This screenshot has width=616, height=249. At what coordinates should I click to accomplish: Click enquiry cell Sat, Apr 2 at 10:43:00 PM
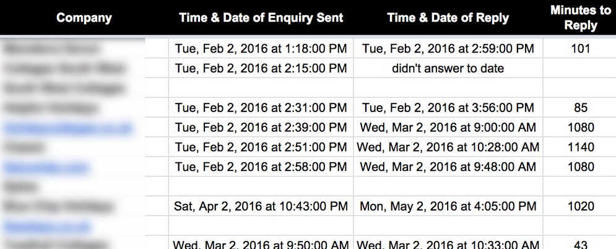click(261, 206)
